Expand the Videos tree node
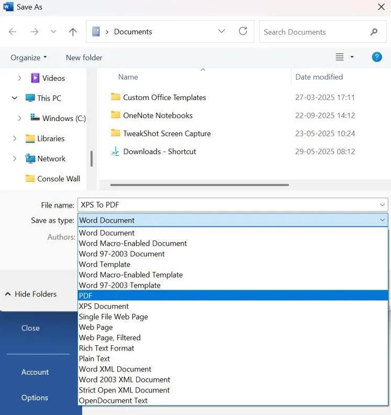The height and width of the screenshot is (415, 391). [20, 78]
